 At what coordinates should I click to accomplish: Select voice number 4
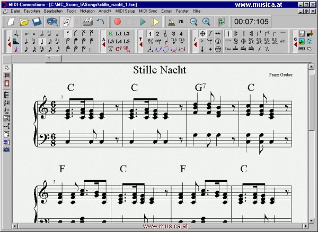[181, 34]
